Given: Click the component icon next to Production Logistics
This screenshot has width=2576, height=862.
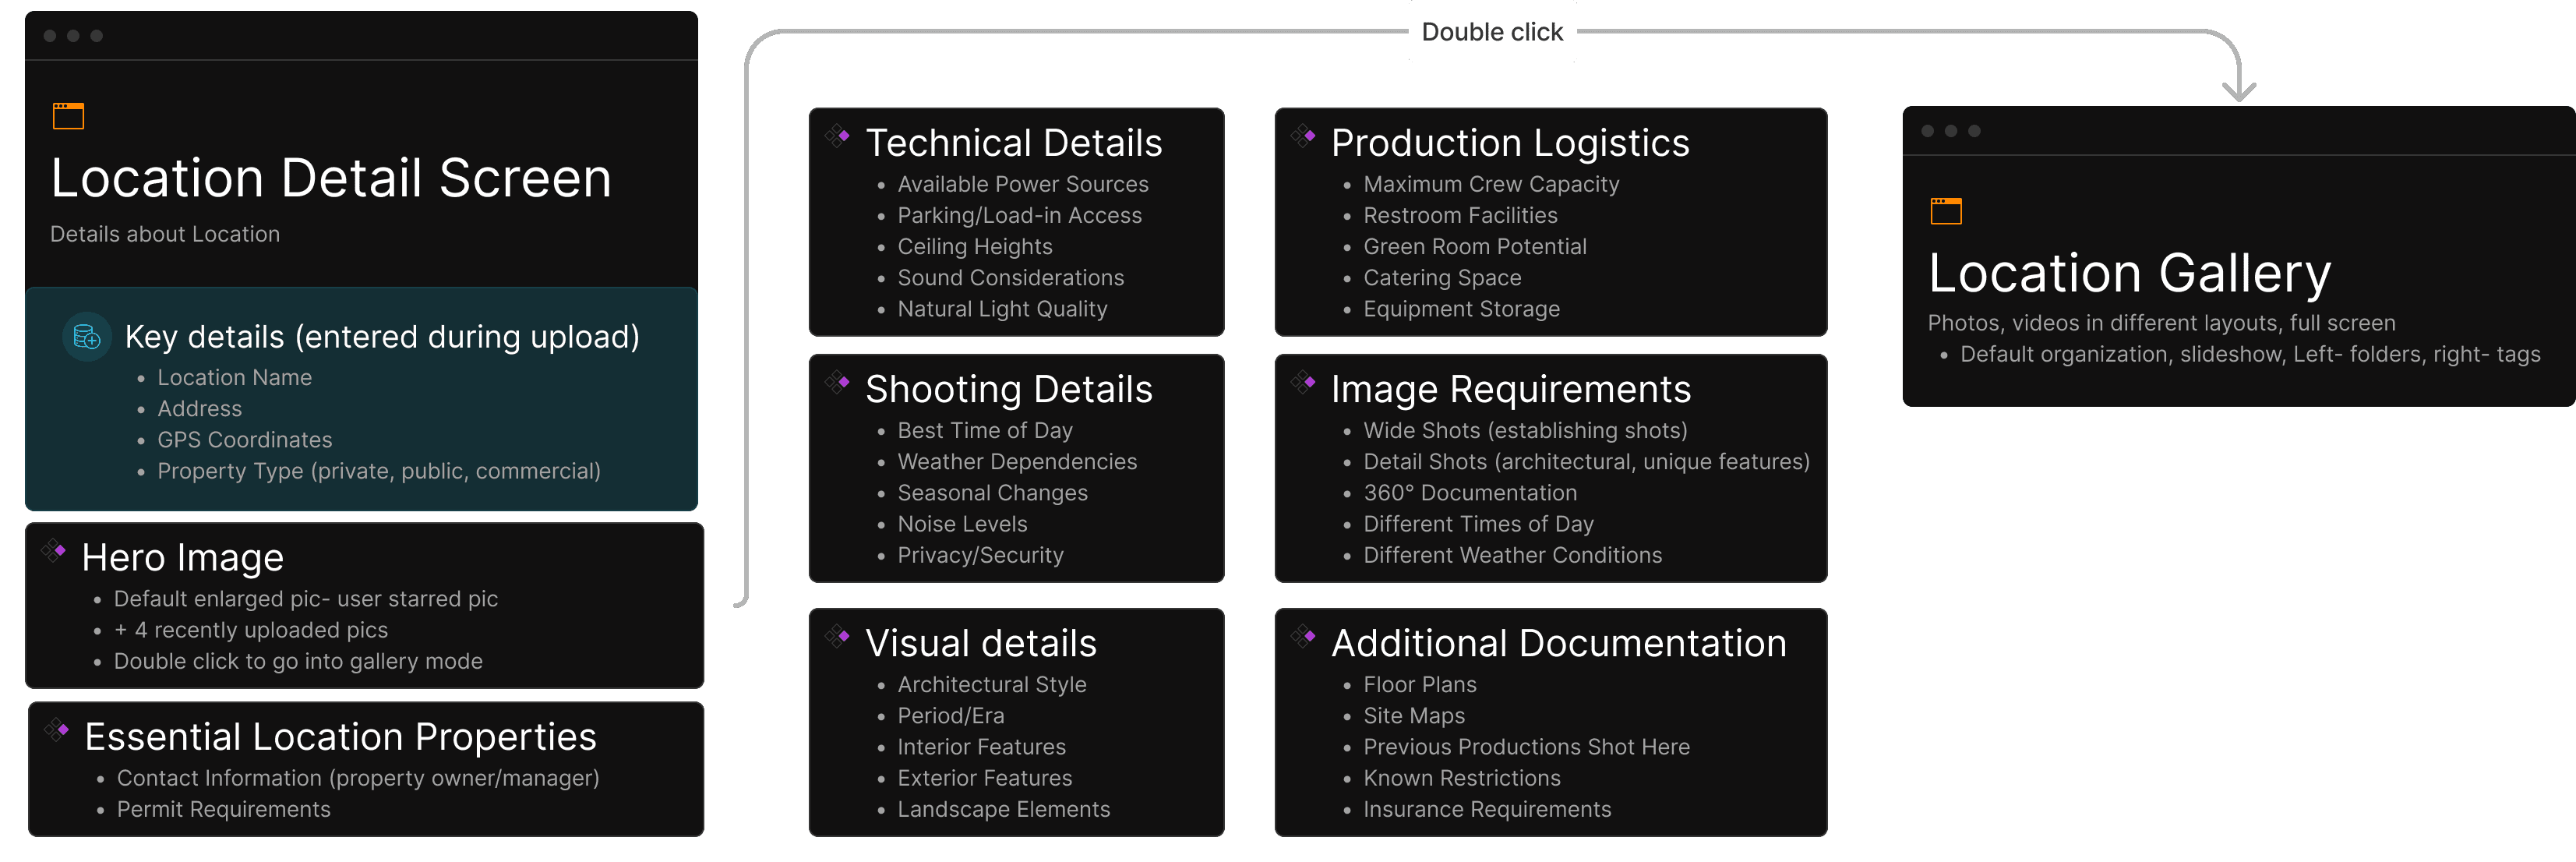Looking at the screenshot, I should 1303,135.
